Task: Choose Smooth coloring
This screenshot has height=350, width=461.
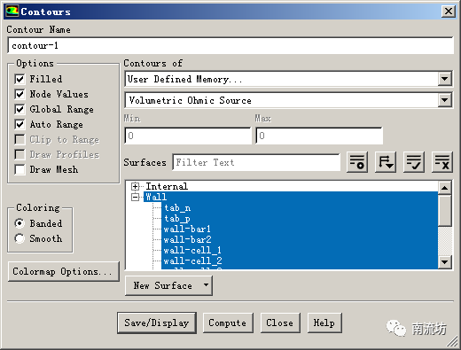Action: point(20,238)
